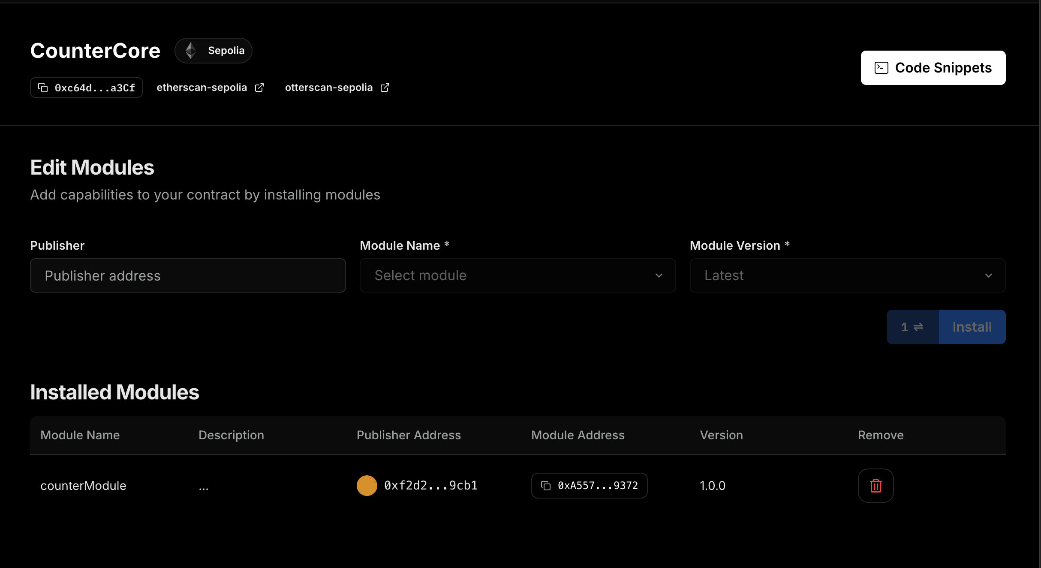Viewport: 1041px width, 568px height.
Task: Click publisher address 0xf2d2...9cb1
Action: point(430,486)
